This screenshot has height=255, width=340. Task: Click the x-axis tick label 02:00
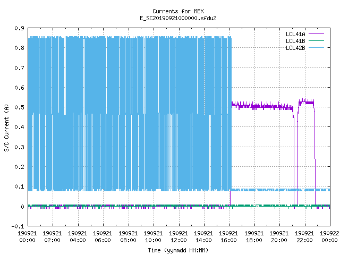coord(52,240)
